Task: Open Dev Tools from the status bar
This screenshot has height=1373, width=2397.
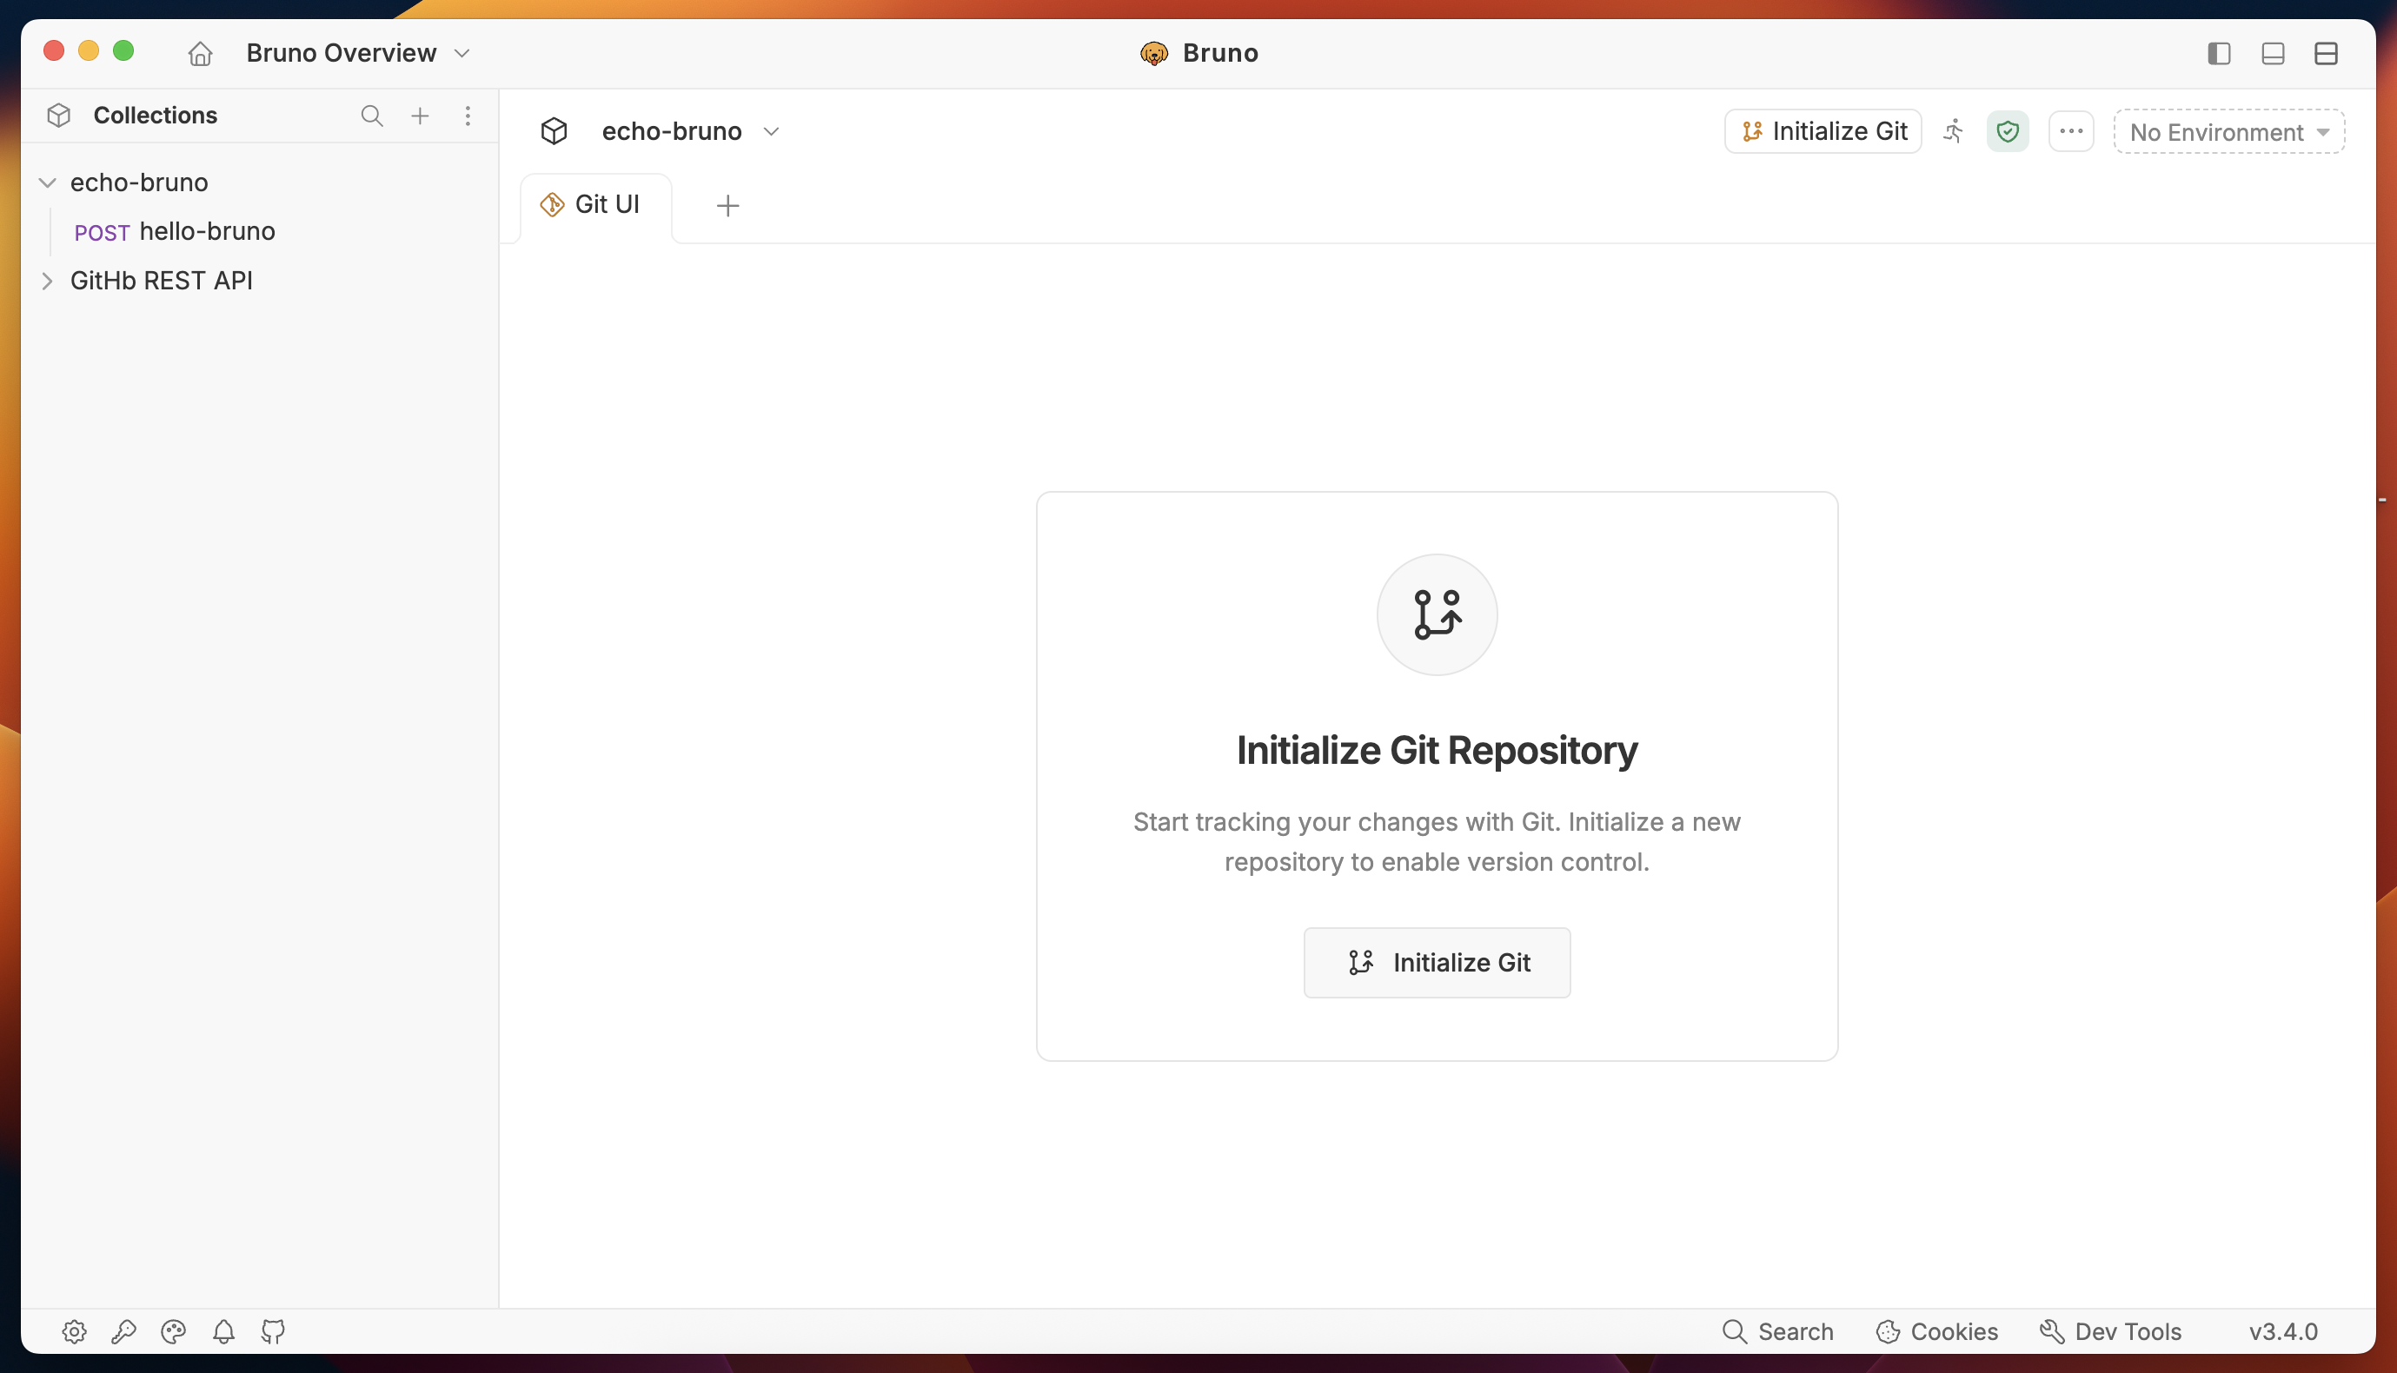Action: coord(2110,1331)
